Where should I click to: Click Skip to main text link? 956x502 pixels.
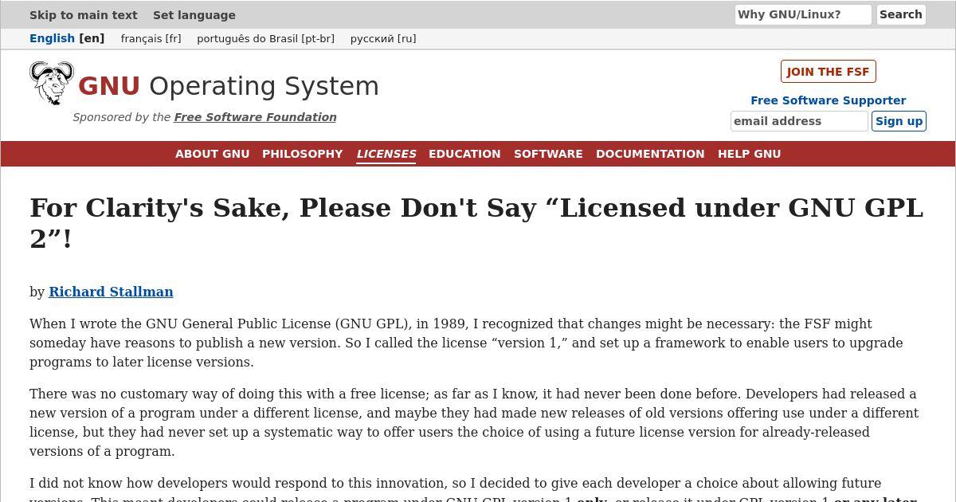[84, 15]
